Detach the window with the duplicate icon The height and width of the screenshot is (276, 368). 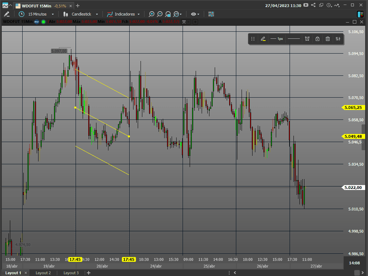(x=321, y=5)
